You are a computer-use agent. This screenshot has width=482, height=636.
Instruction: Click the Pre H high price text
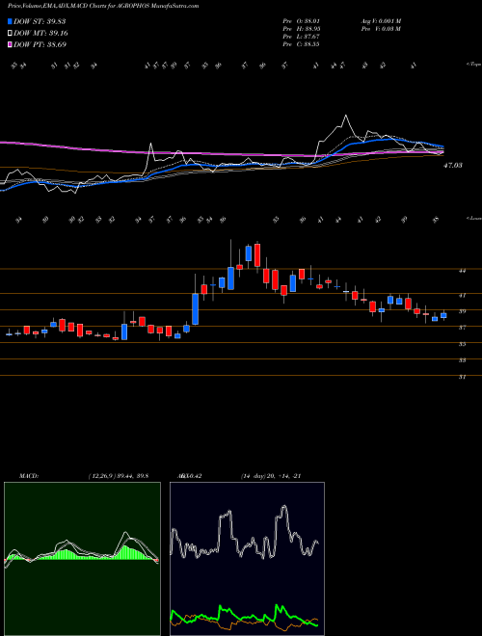302,29
